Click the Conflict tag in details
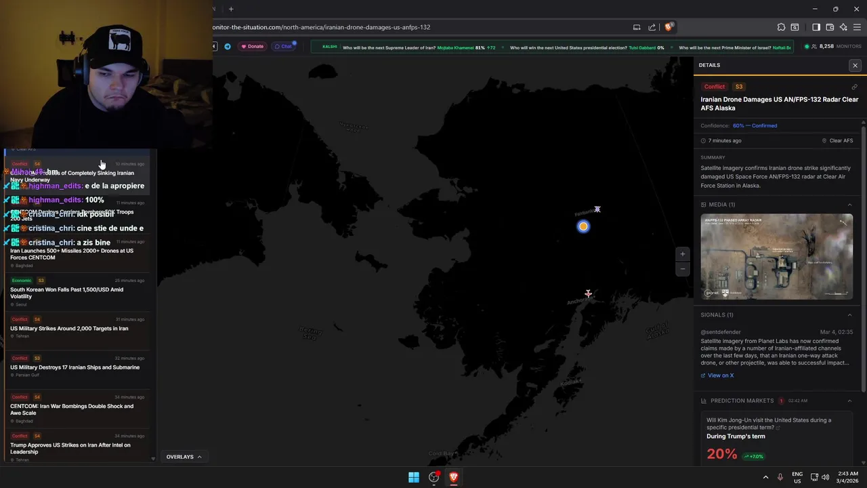 (x=714, y=87)
